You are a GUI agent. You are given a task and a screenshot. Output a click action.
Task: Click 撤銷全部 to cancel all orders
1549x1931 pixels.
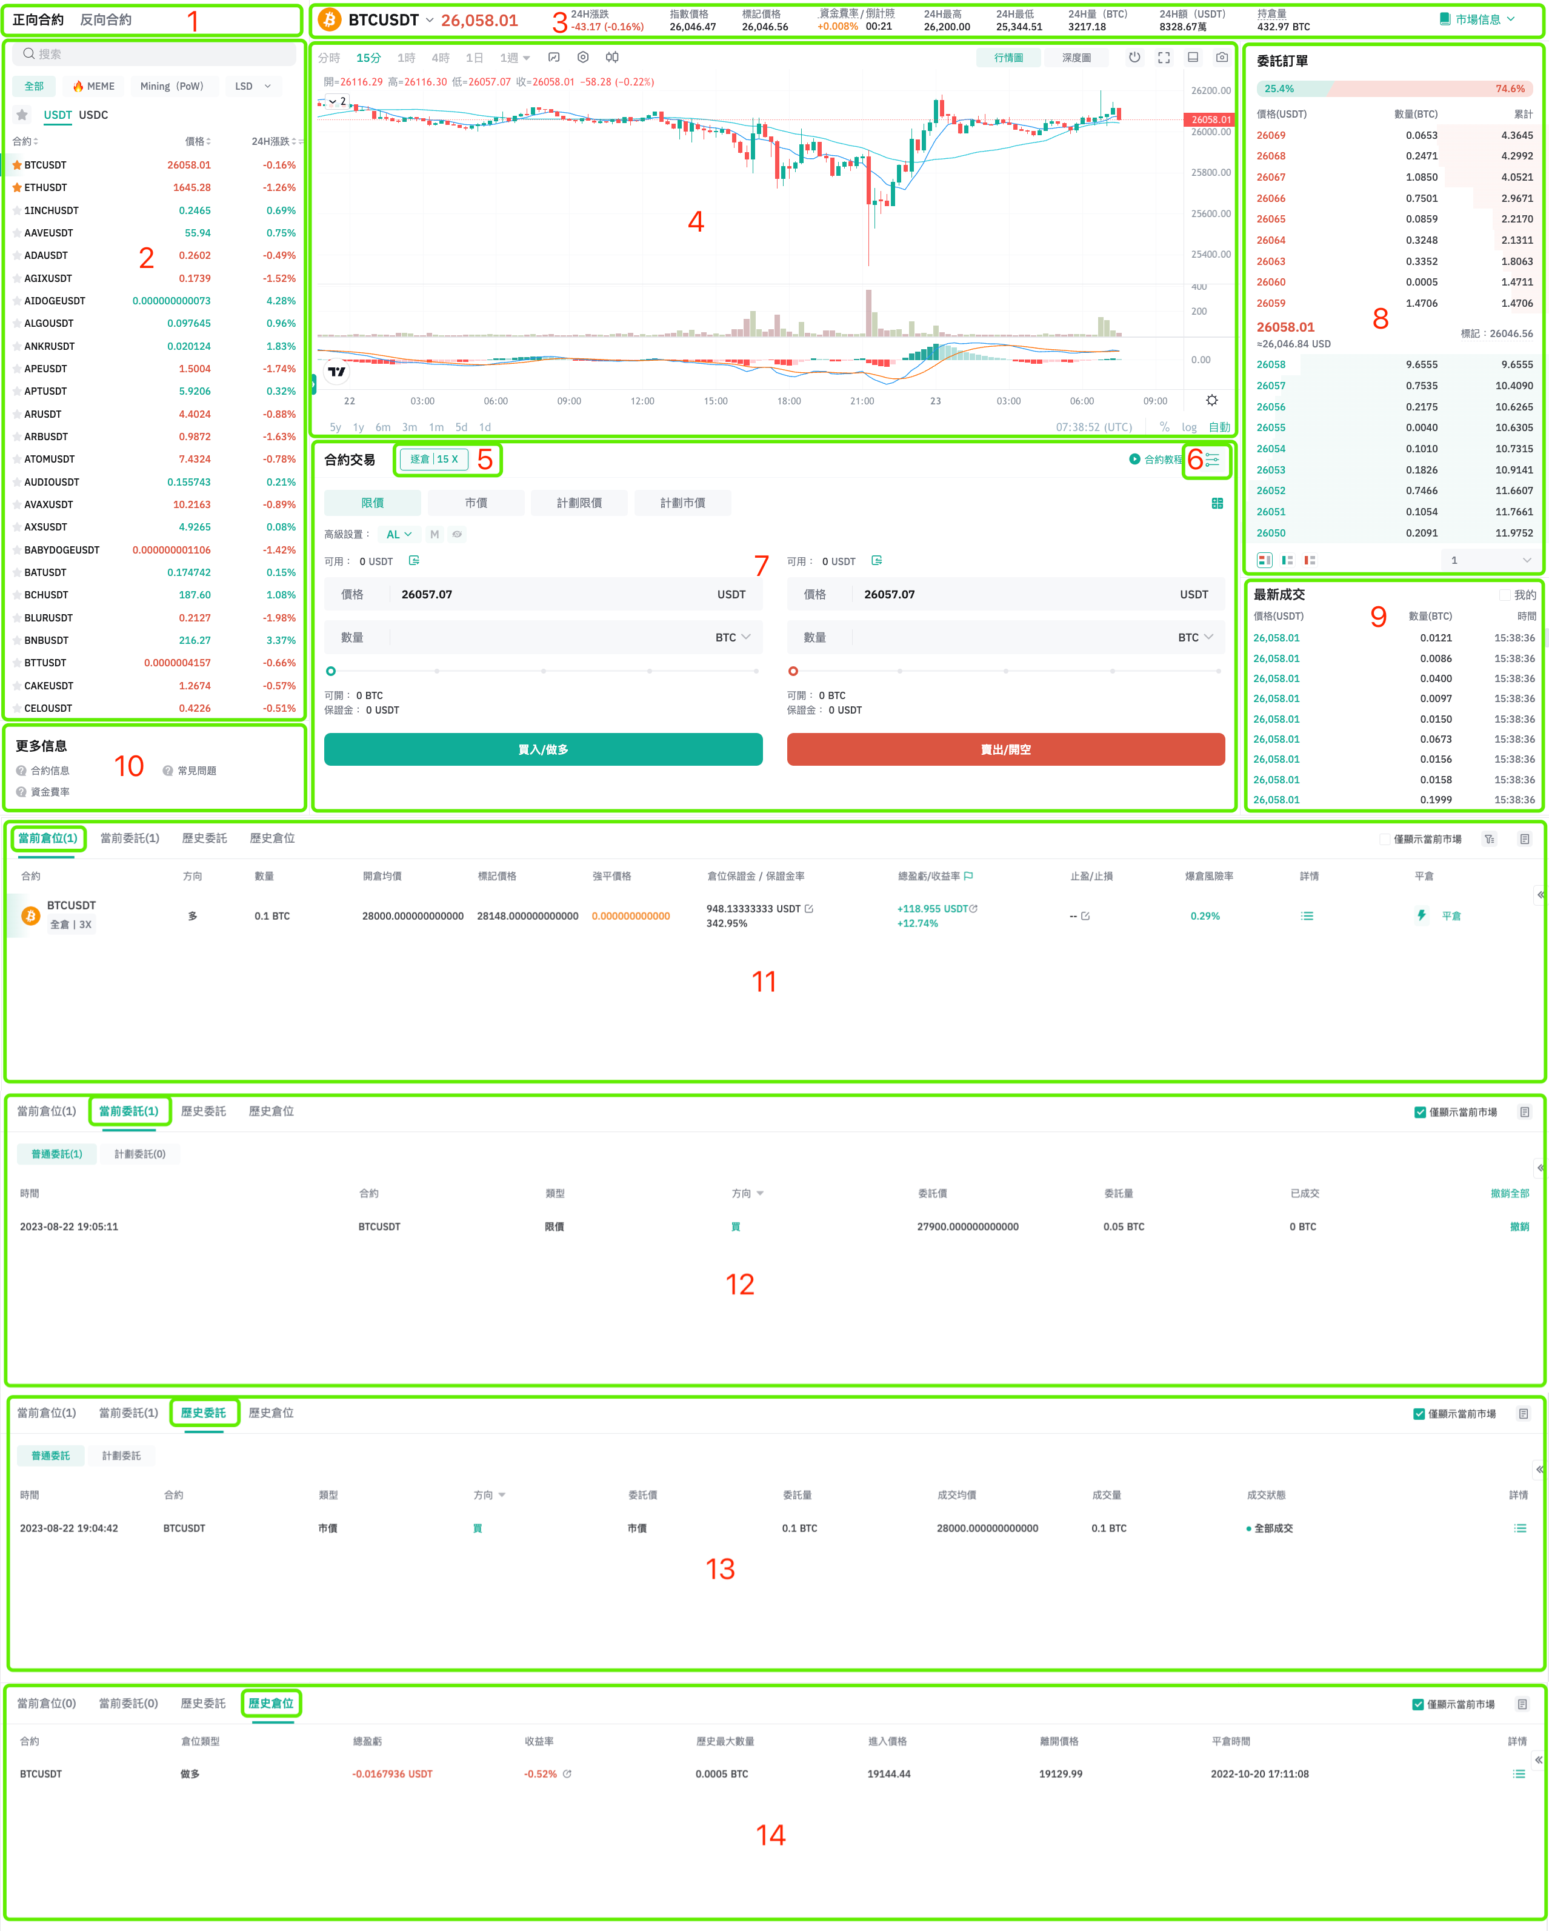pyautogui.click(x=1509, y=1193)
